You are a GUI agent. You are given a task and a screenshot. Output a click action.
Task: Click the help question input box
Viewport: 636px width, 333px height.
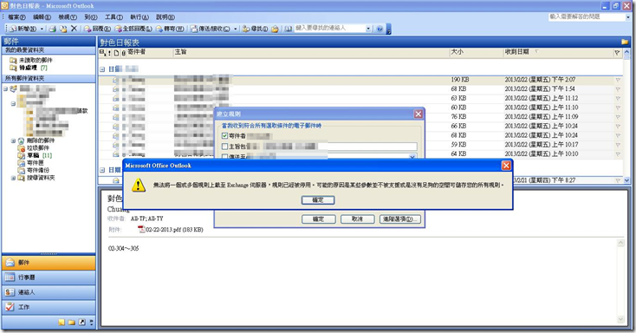click(x=587, y=17)
